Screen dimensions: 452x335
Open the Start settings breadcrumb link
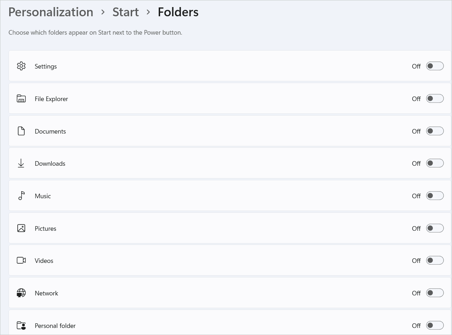coord(125,12)
